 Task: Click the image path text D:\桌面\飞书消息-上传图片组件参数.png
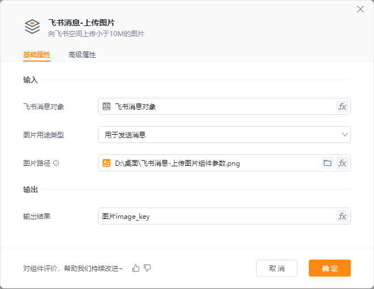coord(177,163)
